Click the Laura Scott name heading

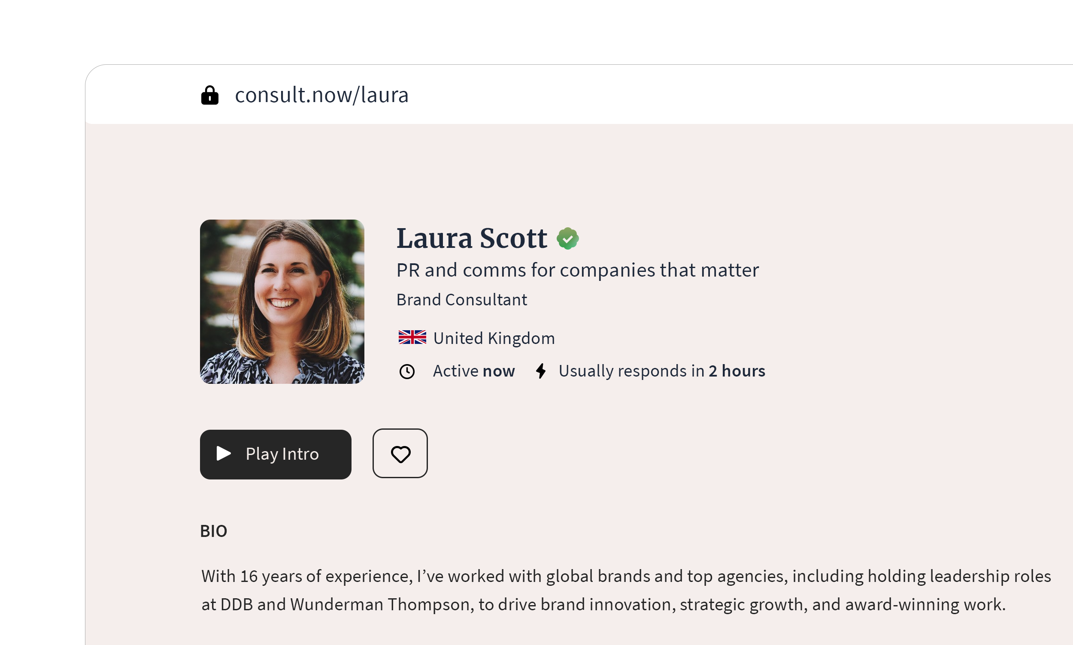tap(472, 238)
